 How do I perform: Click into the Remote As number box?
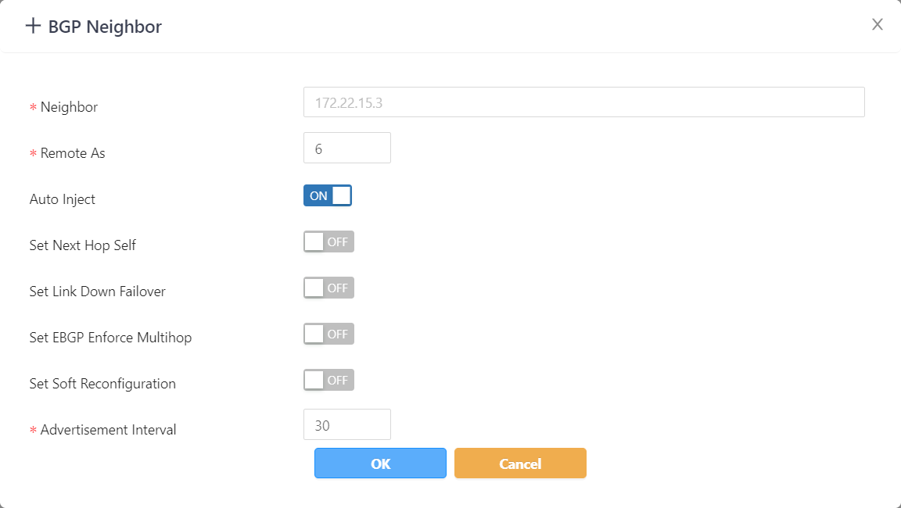346,148
